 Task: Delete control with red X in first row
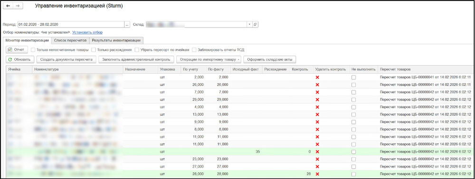[x=317, y=77]
